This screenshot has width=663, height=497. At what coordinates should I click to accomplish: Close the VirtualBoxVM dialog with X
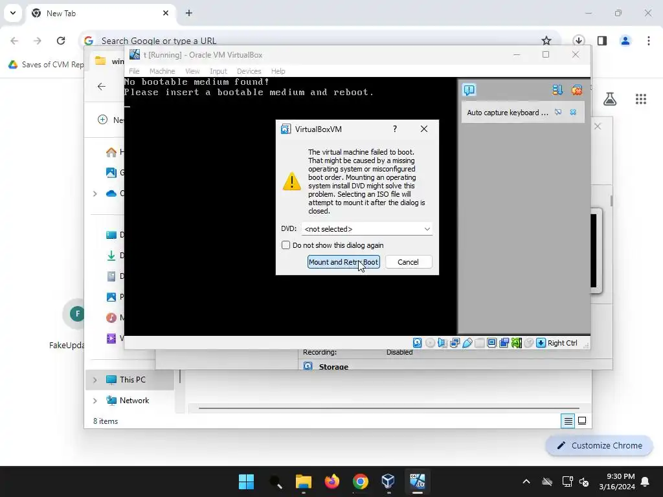click(424, 129)
